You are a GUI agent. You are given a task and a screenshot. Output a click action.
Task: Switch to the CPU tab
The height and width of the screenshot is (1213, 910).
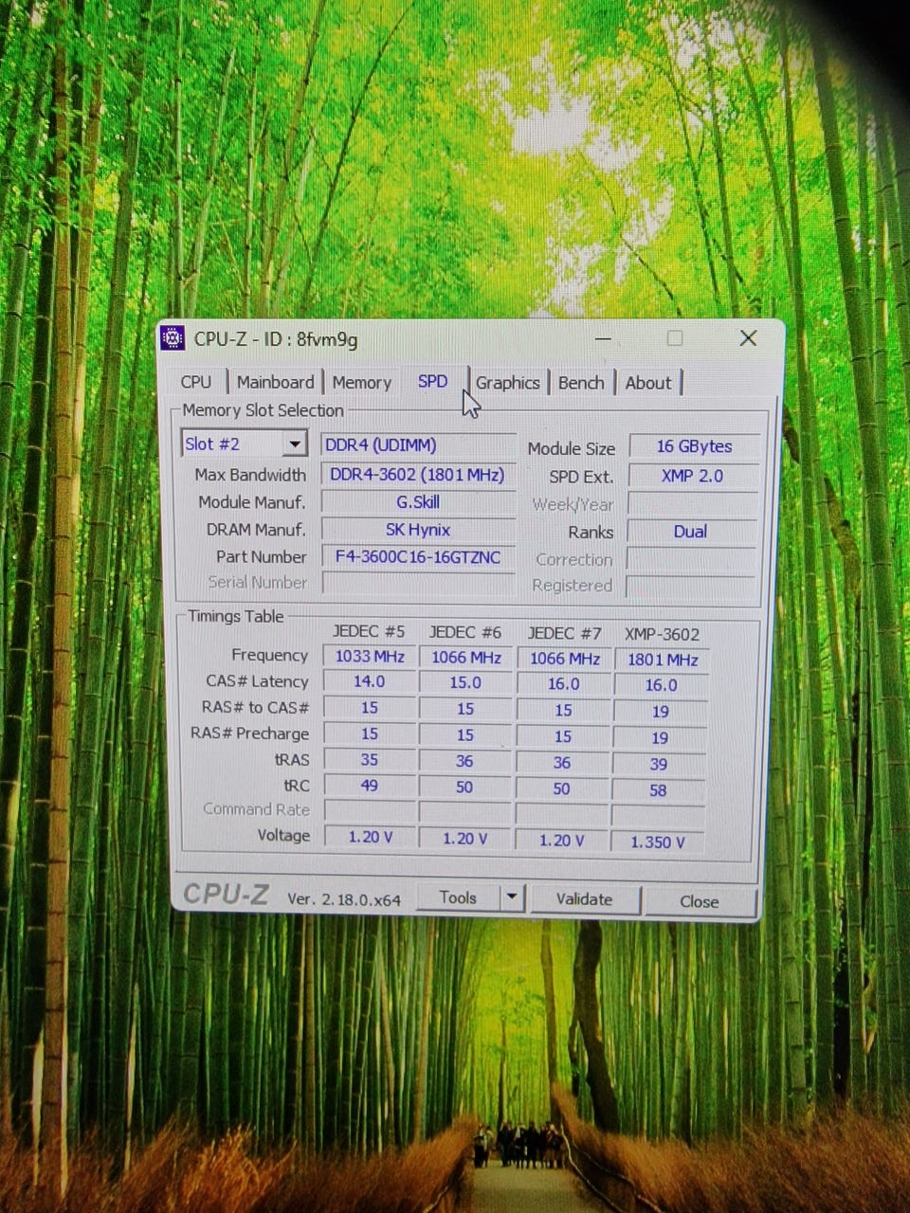click(195, 382)
